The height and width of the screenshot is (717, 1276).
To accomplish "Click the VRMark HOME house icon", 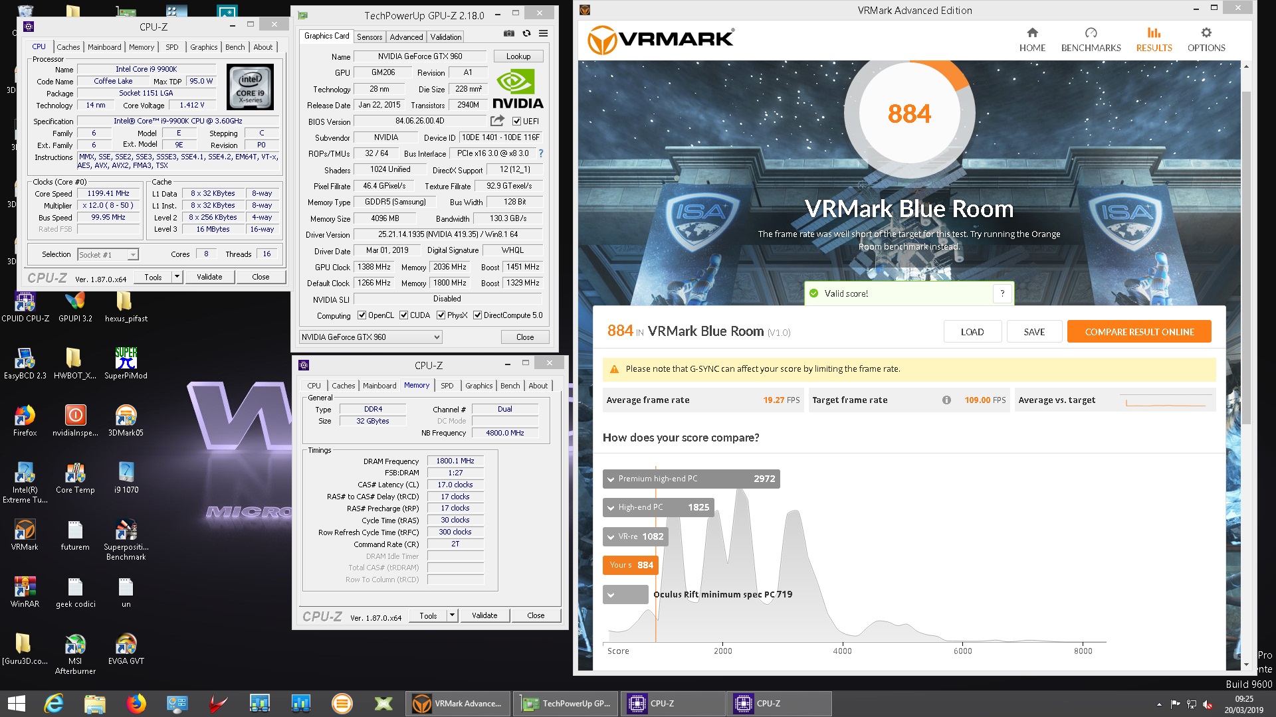I will [1032, 33].
